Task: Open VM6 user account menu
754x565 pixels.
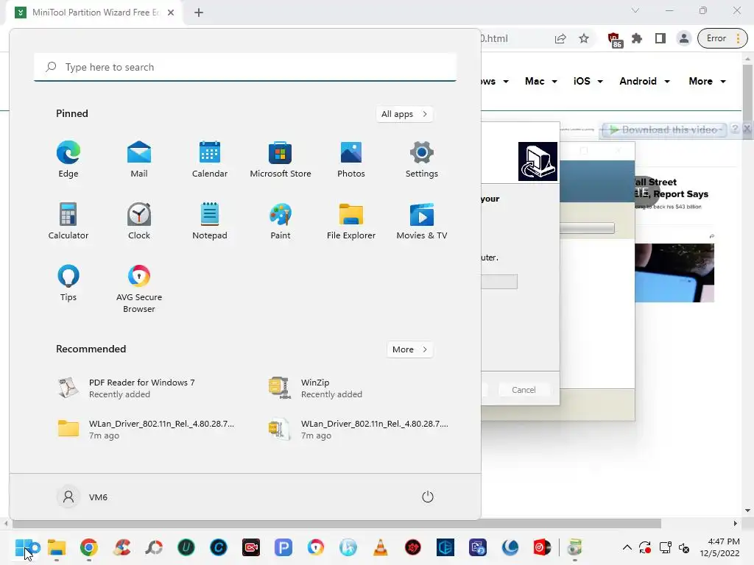Action: point(82,497)
